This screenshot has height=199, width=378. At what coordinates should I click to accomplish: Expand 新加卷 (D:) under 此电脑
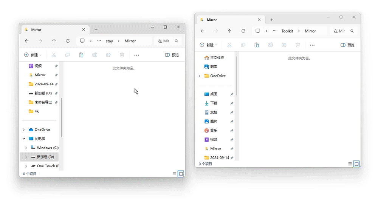(26, 157)
